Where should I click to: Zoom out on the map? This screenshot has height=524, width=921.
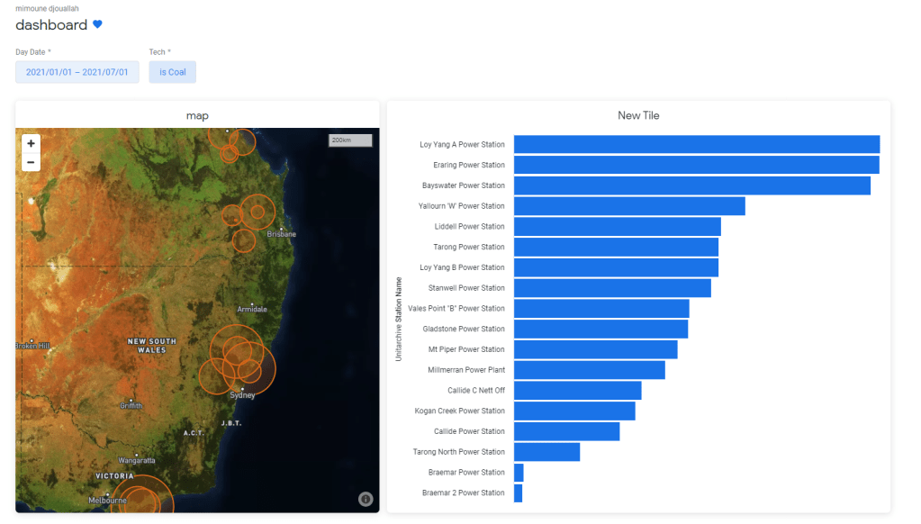point(31,162)
